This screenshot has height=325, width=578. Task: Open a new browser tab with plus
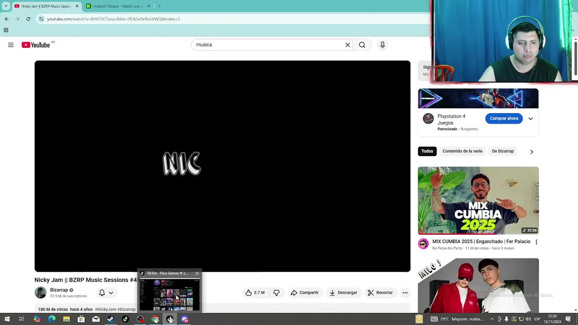[159, 6]
